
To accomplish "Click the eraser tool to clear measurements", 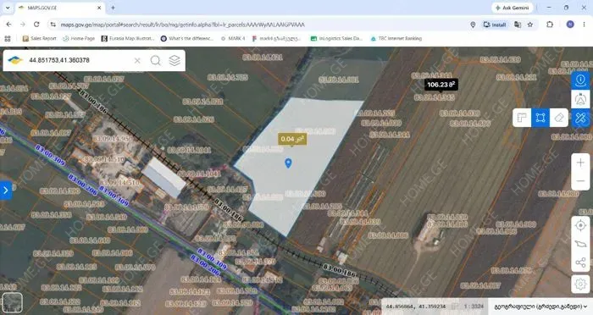I will click(558, 118).
